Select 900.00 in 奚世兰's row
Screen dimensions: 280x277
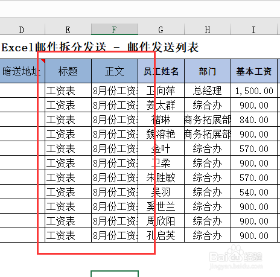click(x=254, y=206)
